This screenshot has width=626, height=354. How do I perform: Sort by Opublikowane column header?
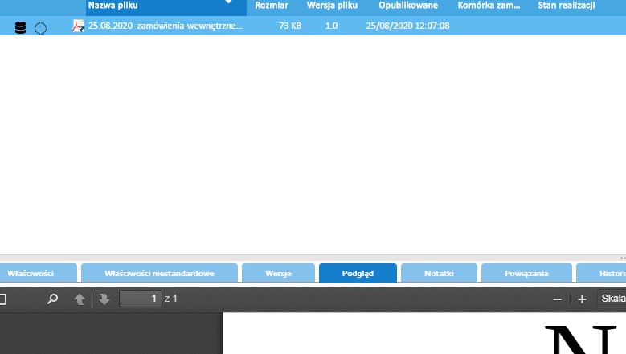(408, 6)
